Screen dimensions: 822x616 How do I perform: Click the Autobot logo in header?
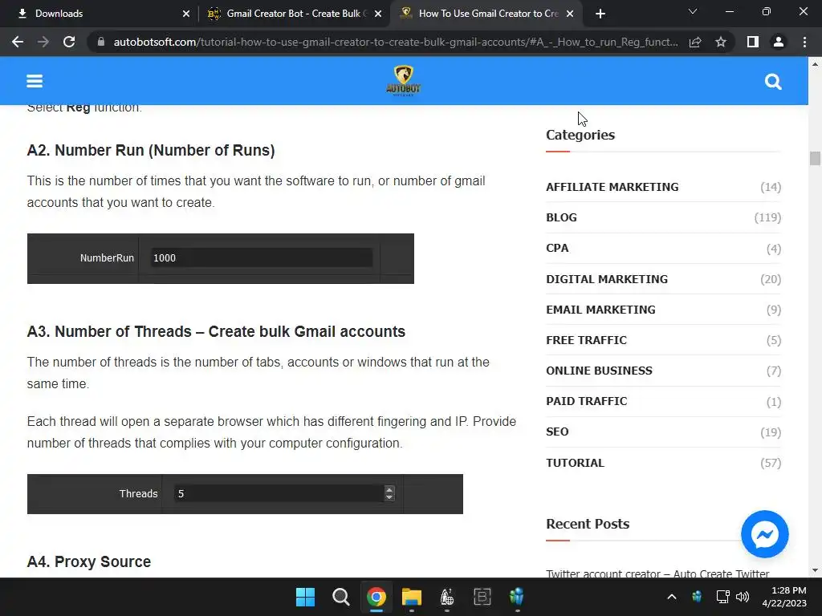click(403, 81)
